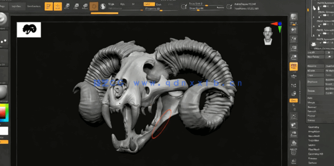Click the Duplicate subtool button
This screenshot has width=334, height=166.
[x=316, y=81]
